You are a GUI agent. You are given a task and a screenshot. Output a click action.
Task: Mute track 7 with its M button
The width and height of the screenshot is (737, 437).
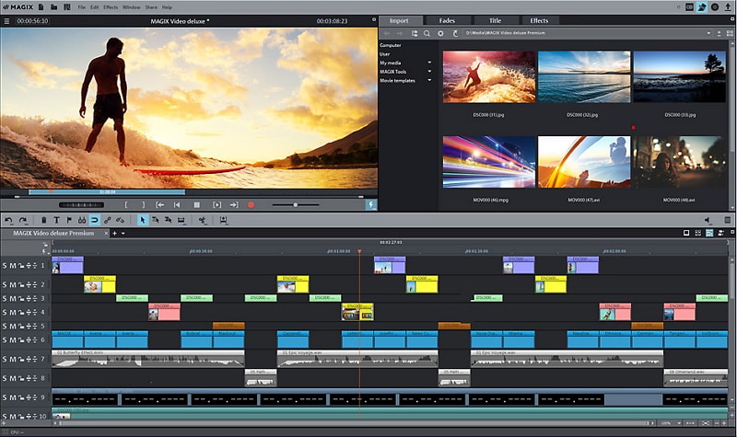(x=13, y=359)
